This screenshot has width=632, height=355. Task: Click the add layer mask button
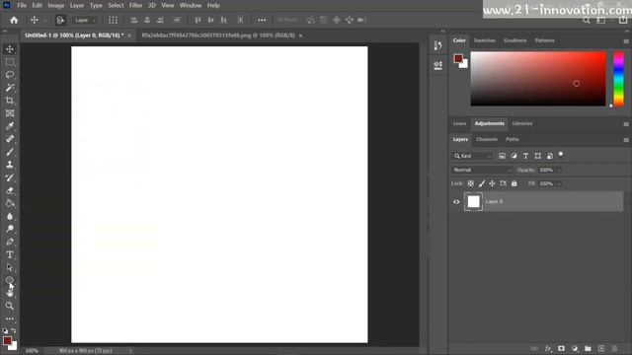(x=561, y=348)
